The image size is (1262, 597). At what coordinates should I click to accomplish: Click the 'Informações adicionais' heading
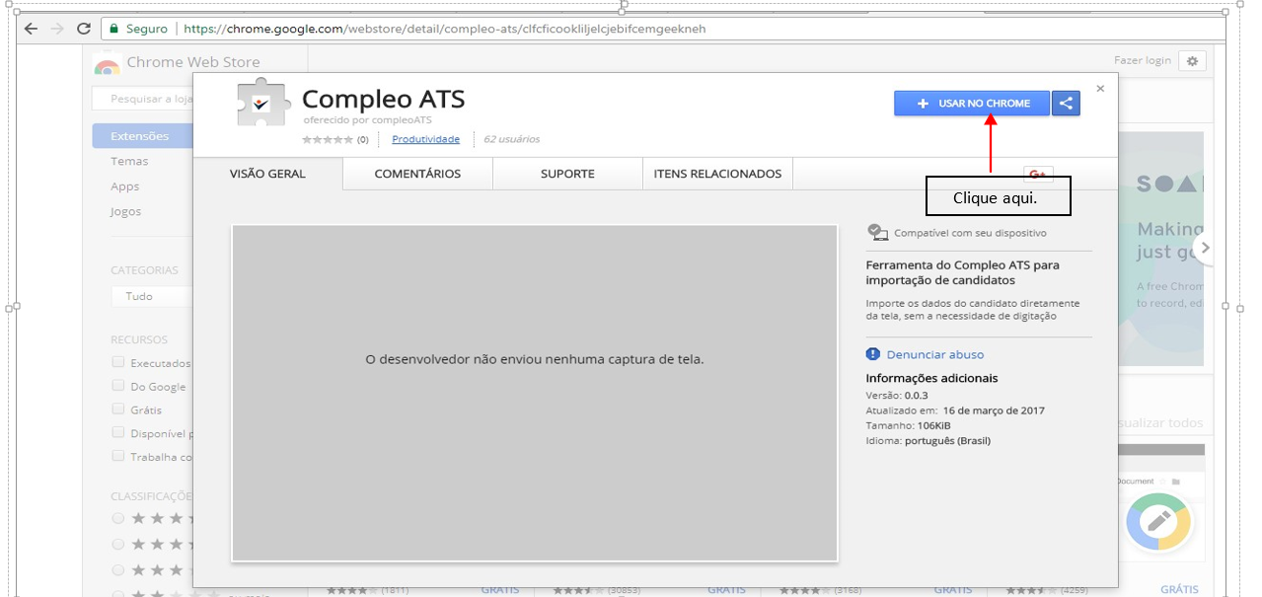tap(931, 378)
